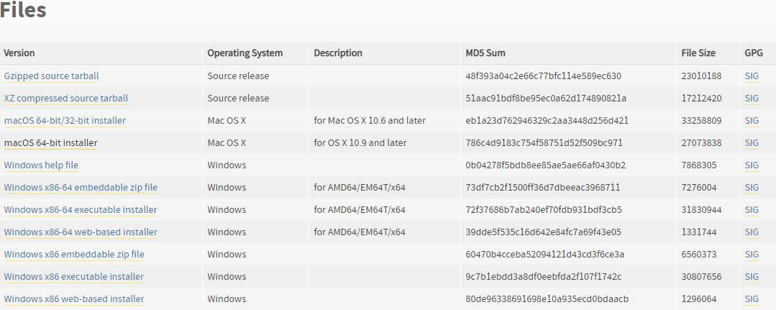Click the MD5 Sum column header

click(485, 53)
